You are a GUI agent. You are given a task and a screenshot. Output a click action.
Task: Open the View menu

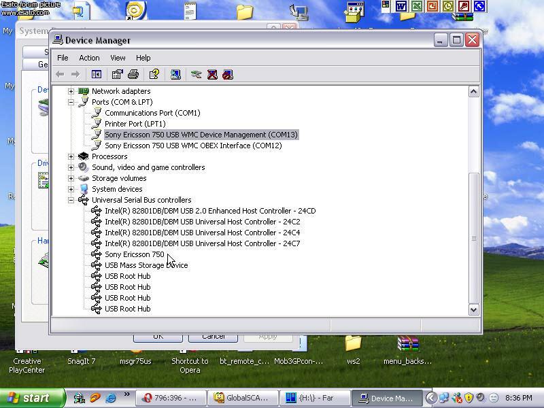coord(118,58)
